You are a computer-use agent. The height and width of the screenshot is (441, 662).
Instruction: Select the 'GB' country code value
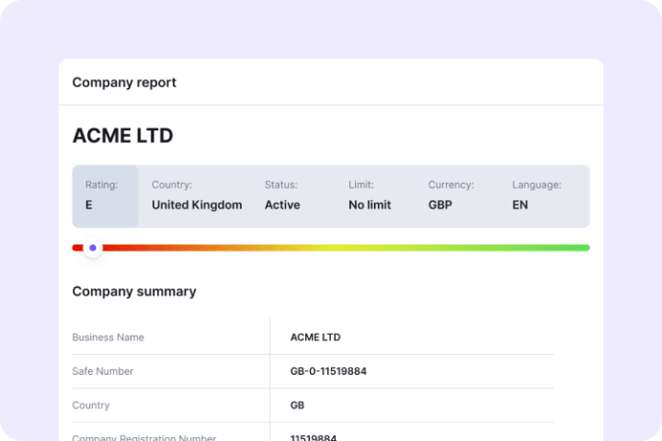click(x=297, y=406)
